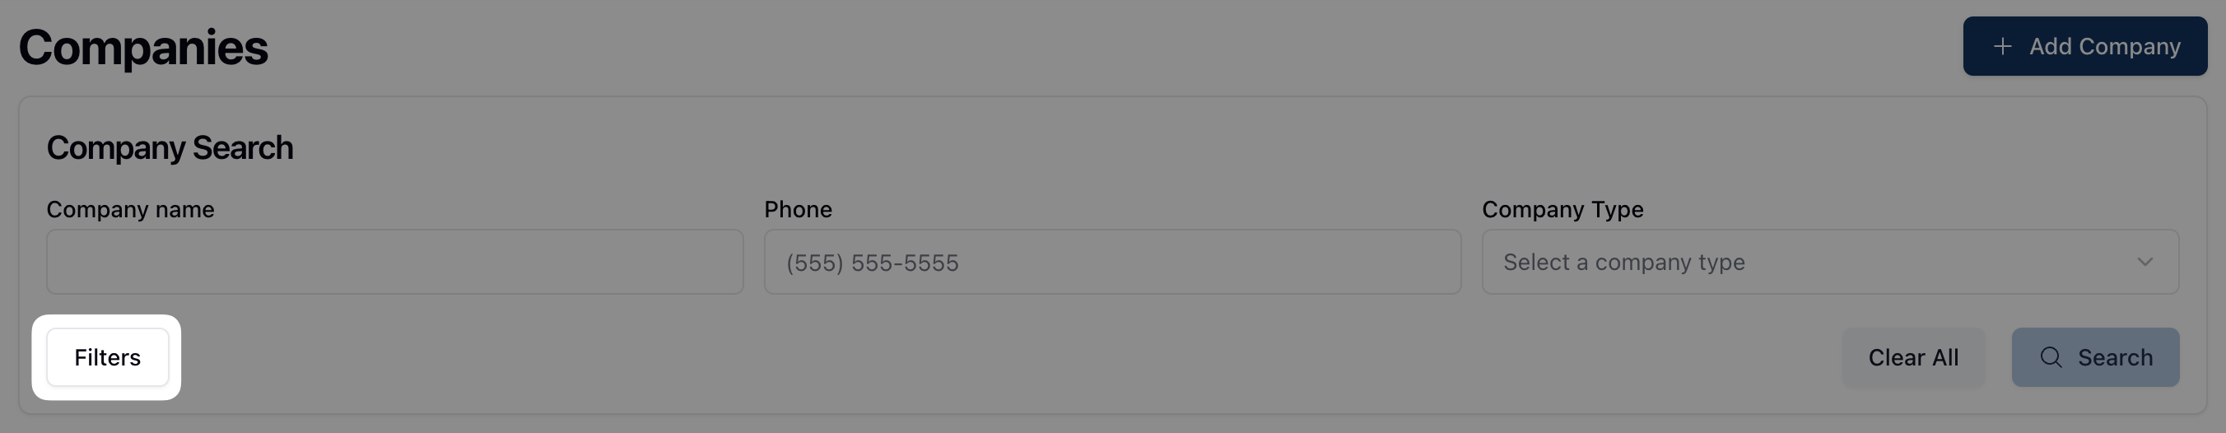Run the company Search

click(x=2094, y=357)
